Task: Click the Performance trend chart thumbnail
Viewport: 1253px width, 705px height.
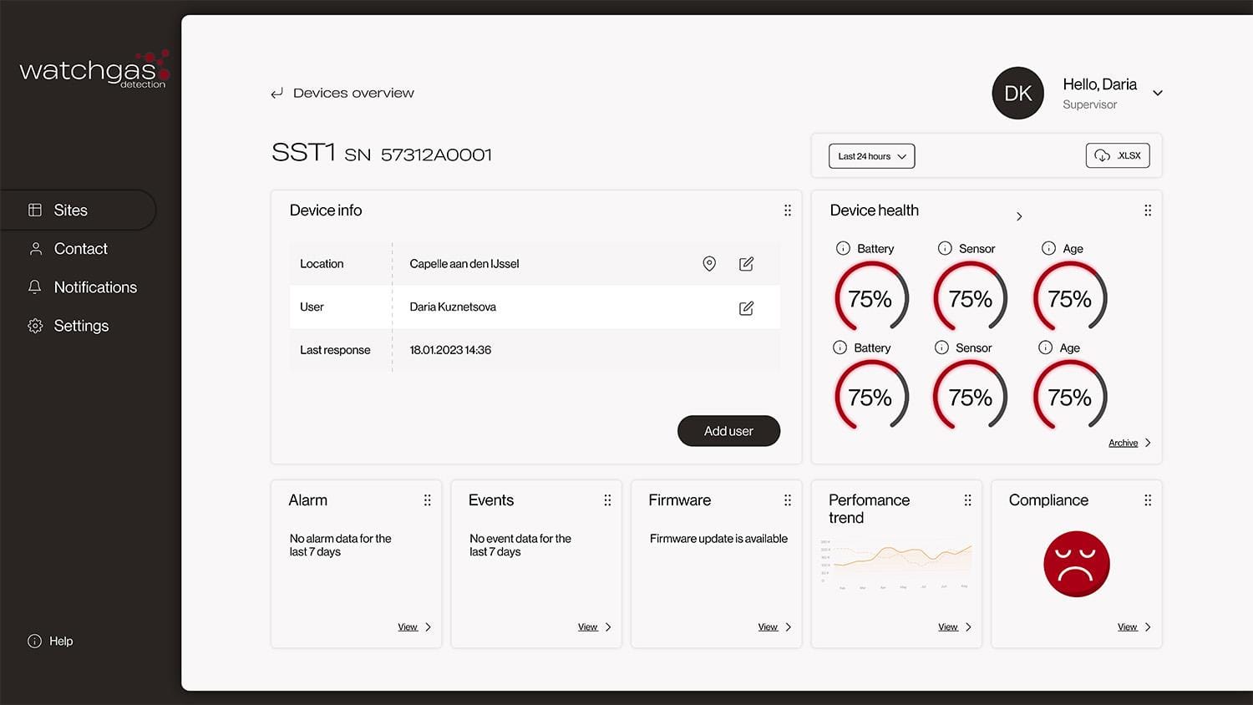Action: click(896, 565)
